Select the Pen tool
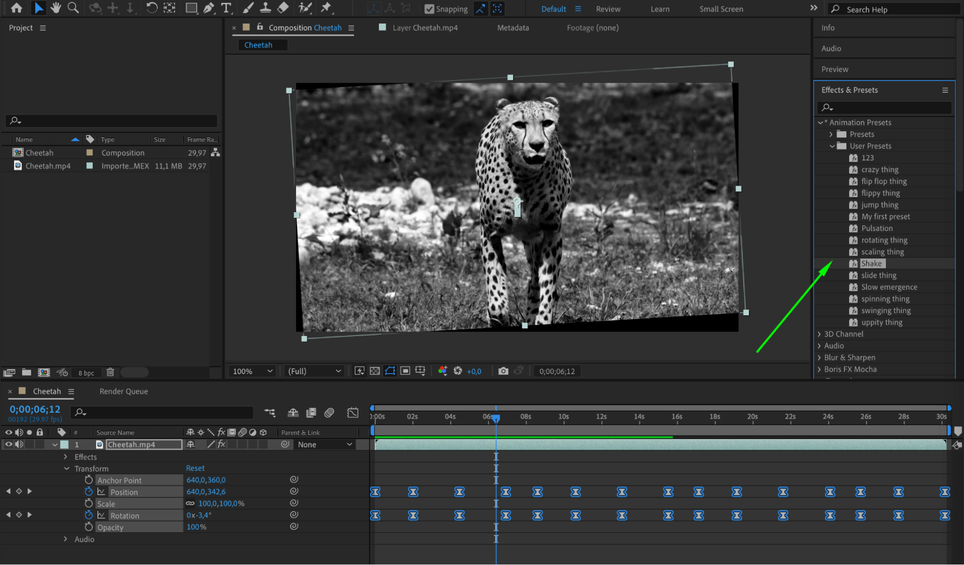 click(209, 8)
